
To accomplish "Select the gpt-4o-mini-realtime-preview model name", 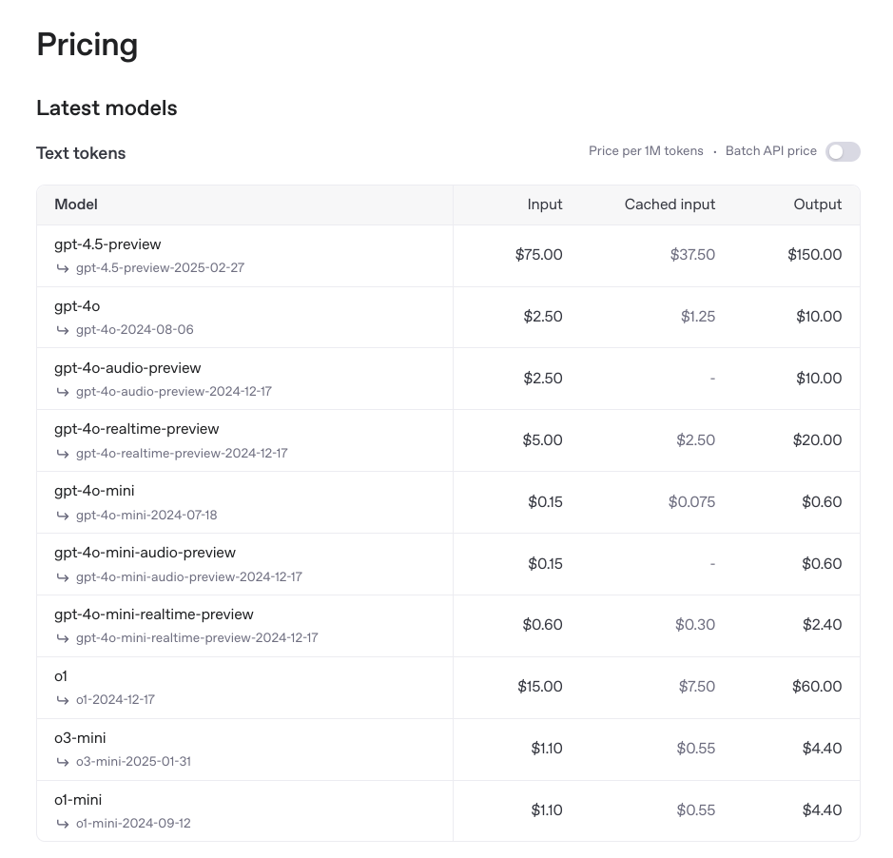I will [154, 614].
